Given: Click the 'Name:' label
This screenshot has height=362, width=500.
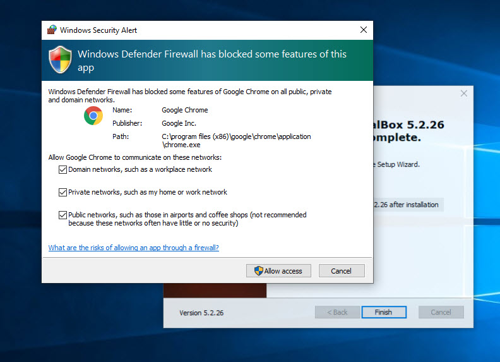Looking at the screenshot, I should (x=122, y=110).
